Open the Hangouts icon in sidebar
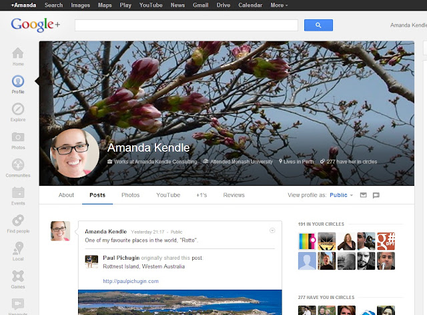This screenshot has height=315, width=427. click(x=18, y=304)
